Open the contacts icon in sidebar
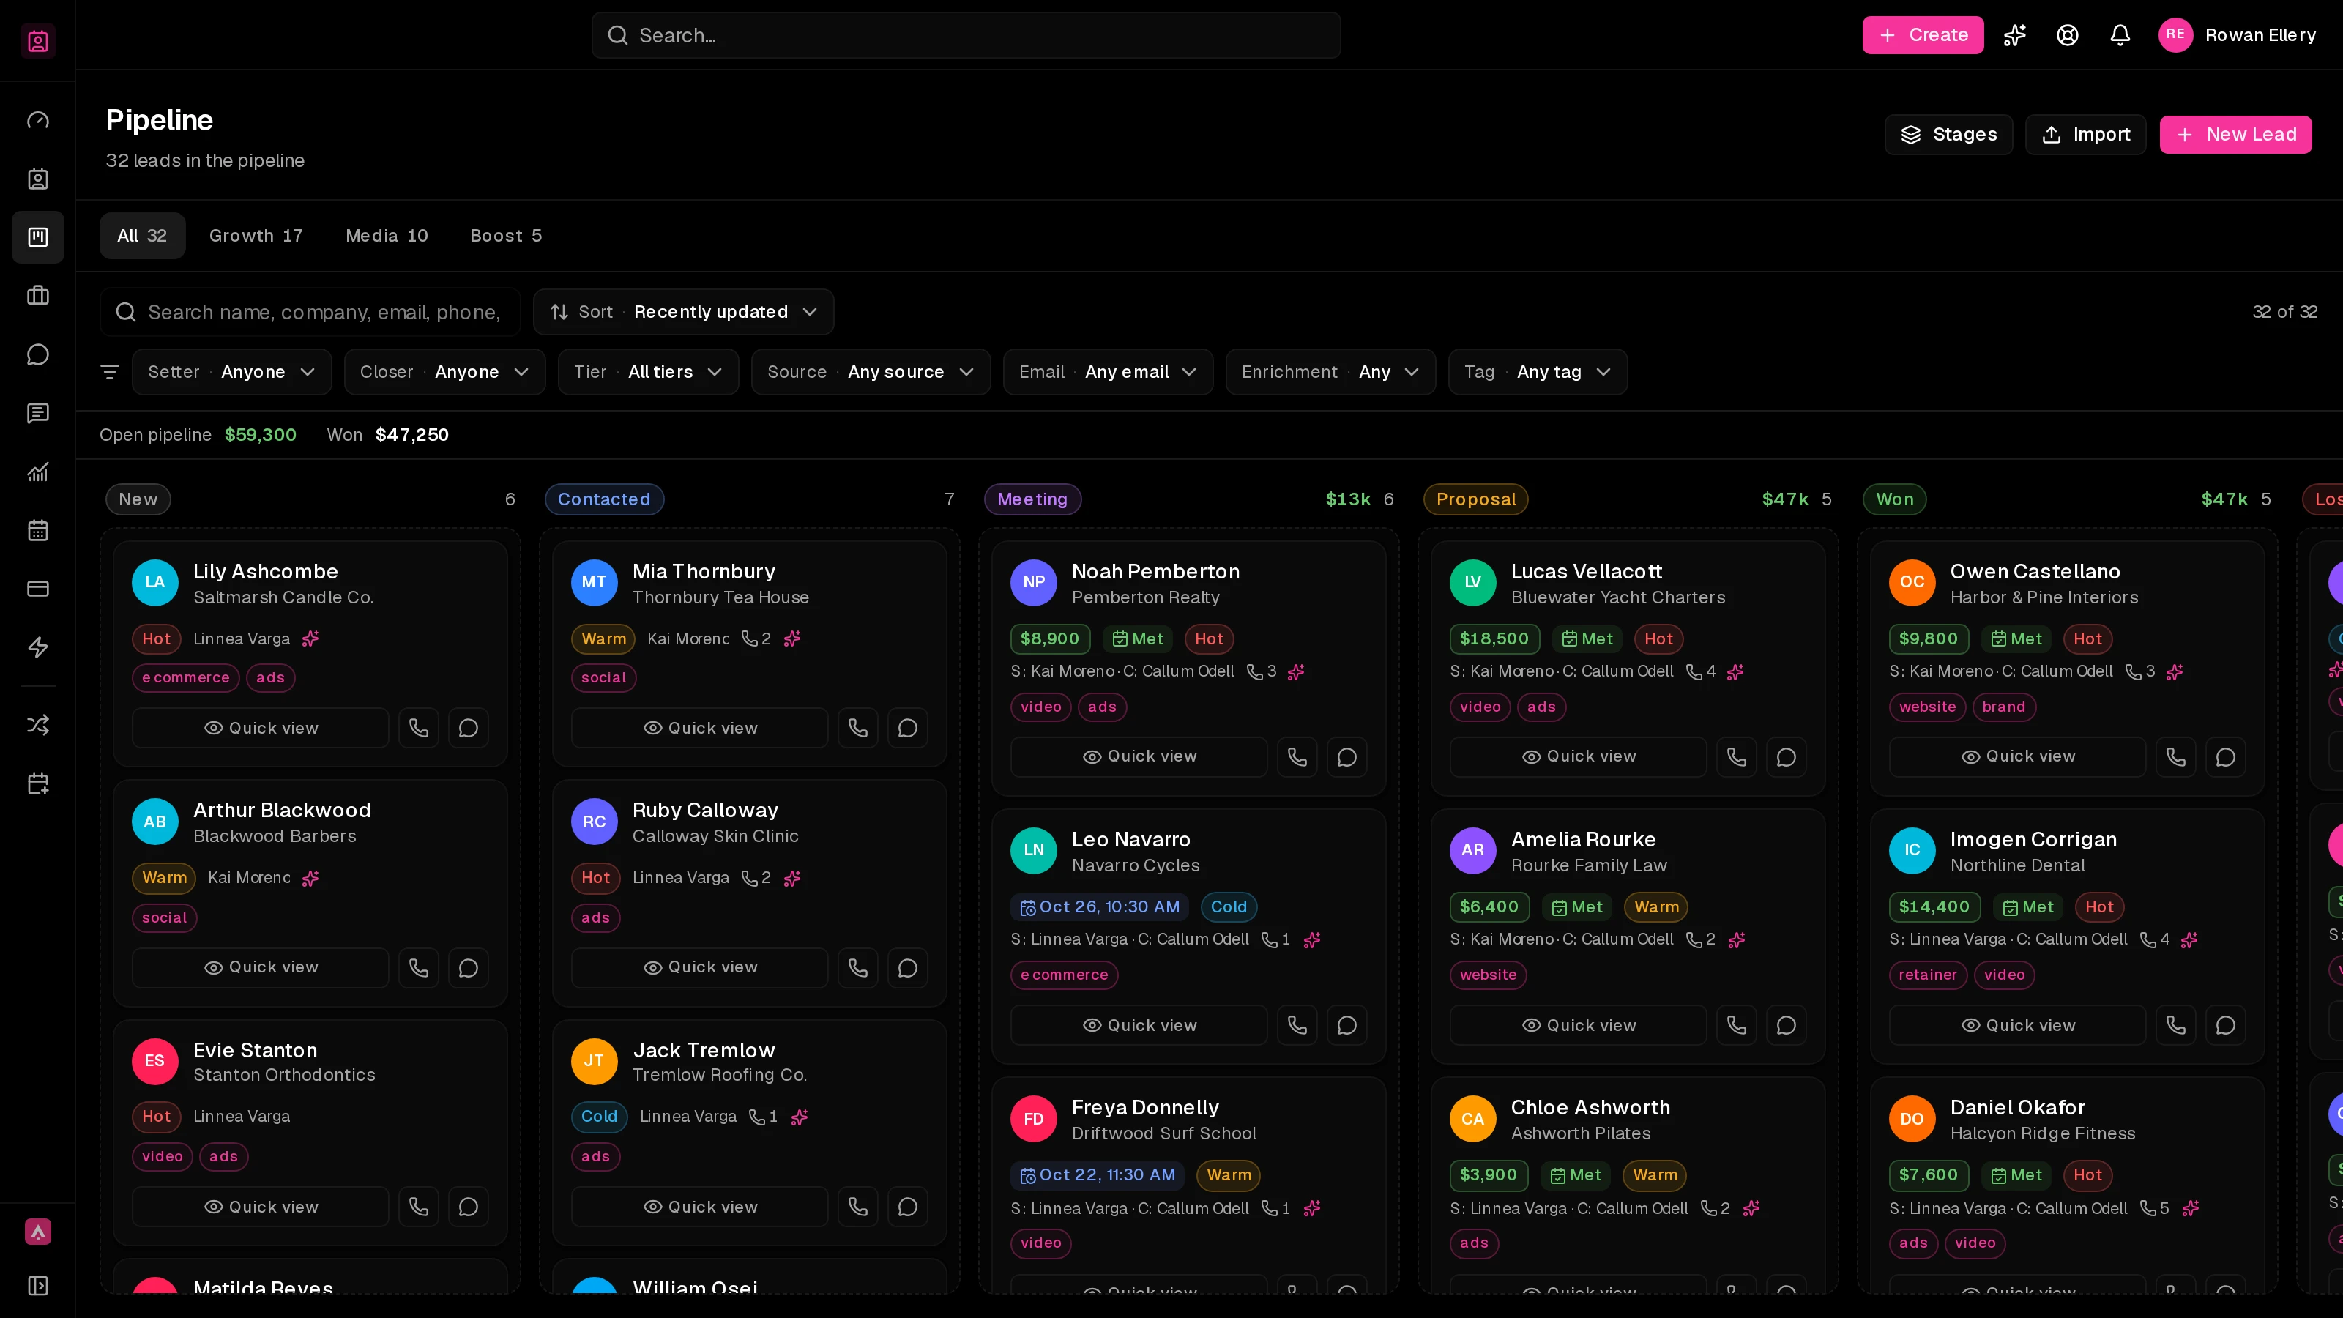 37,179
